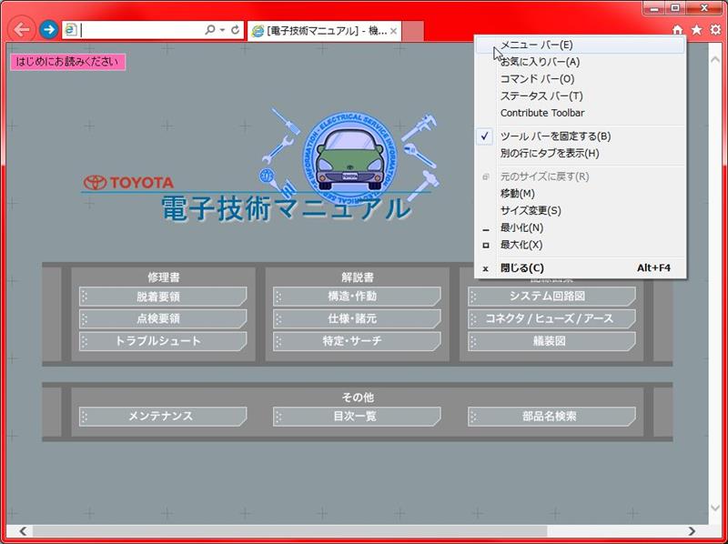
Task: Click the Internet Explorer page icon in address bar
Action: click(71, 30)
